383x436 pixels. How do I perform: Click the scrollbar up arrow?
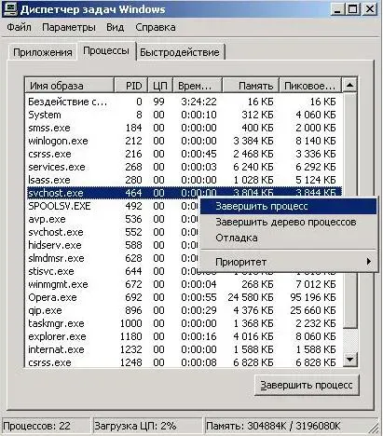point(349,85)
